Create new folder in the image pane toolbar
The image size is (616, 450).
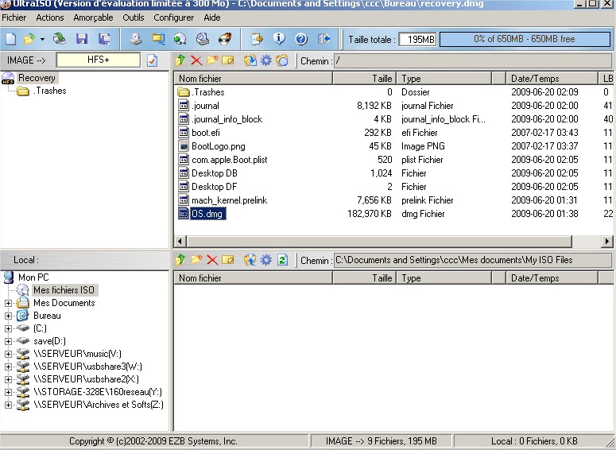(x=212, y=60)
